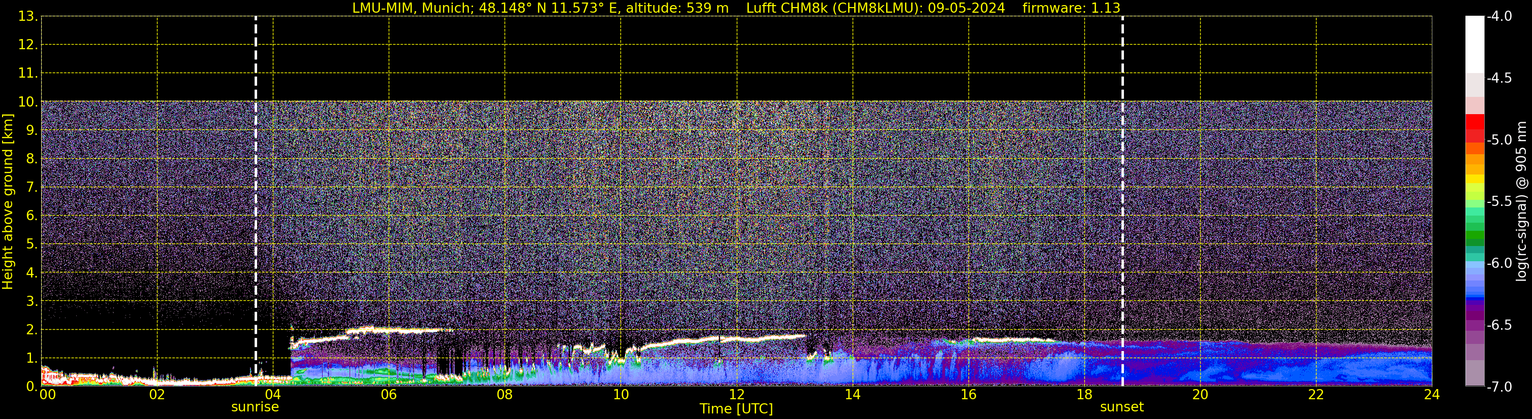Click the height axis tick "11."
Image resolution: width=1532 pixels, height=419 pixels.
[x=28, y=74]
